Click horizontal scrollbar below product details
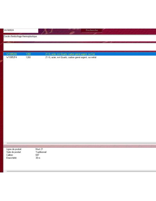Viewport: 156px width, 201px height. [80, 171]
